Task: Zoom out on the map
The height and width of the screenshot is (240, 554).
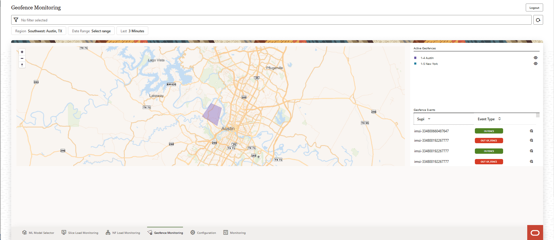Action: click(x=22, y=58)
